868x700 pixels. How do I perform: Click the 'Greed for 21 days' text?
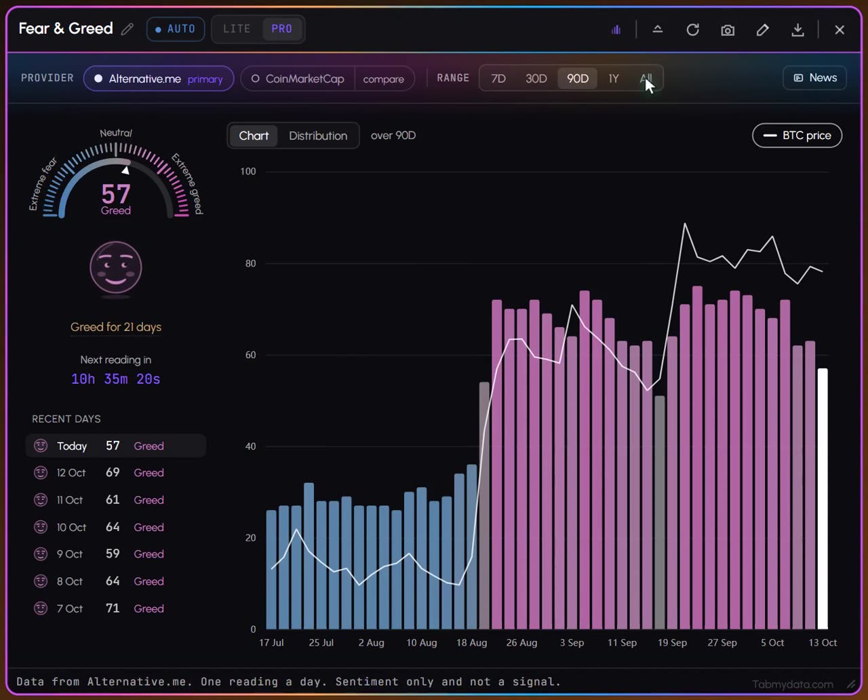pyautogui.click(x=116, y=327)
